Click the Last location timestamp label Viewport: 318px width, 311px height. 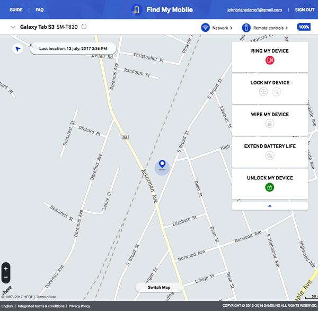tap(73, 48)
